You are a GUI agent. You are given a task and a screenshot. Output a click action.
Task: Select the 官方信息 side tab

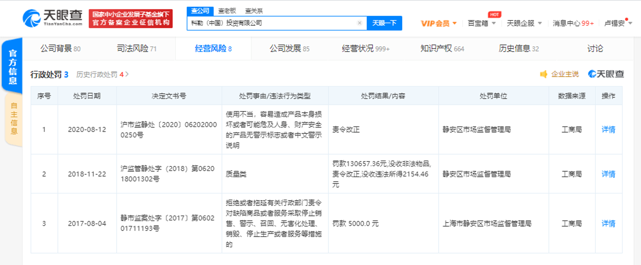[x=12, y=67]
